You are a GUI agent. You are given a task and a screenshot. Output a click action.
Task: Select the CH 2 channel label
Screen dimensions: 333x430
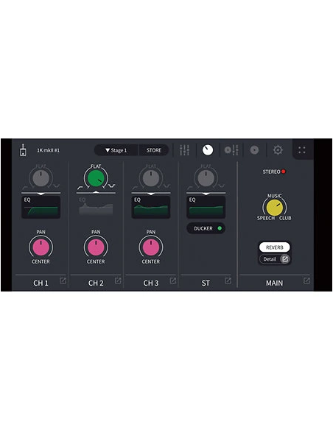pyautogui.click(x=96, y=283)
